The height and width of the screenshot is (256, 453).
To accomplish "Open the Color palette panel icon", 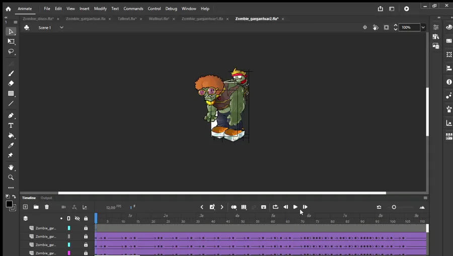I will pyautogui.click(x=449, y=27).
